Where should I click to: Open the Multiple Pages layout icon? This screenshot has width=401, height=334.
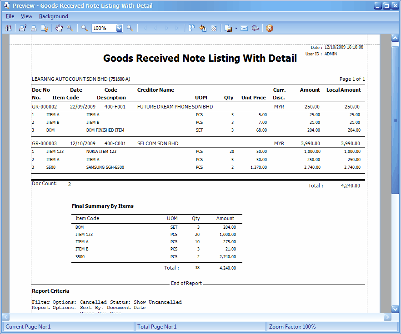191,28
